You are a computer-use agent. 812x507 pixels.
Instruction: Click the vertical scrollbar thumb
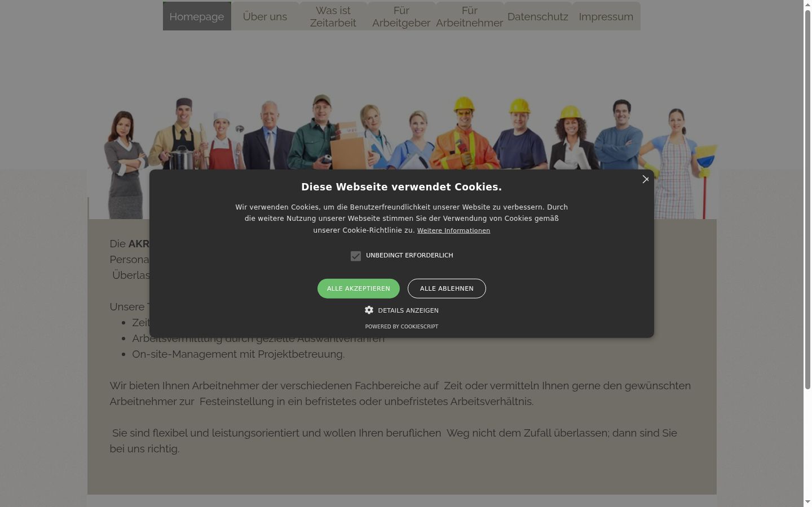pos(807,199)
